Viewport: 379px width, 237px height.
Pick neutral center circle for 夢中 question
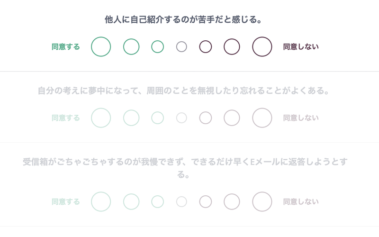click(181, 118)
